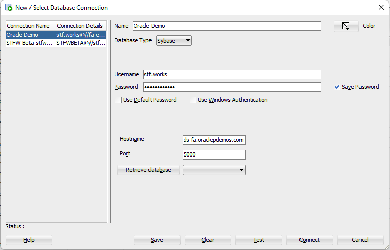
Task: Click into the Port field
Action: 214,154
